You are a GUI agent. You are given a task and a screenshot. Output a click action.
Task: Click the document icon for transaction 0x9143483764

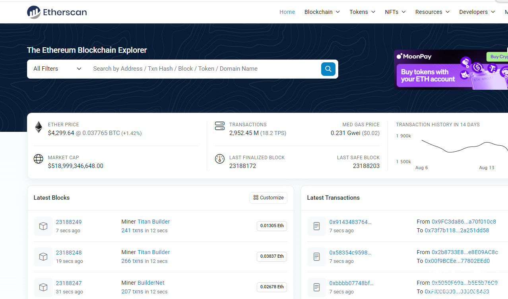click(x=317, y=226)
